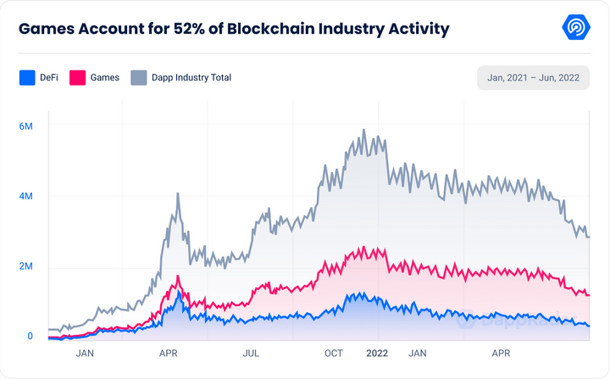The width and height of the screenshot is (610, 379).
Task: Click the DeFi legend label
Action: (x=49, y=77)
